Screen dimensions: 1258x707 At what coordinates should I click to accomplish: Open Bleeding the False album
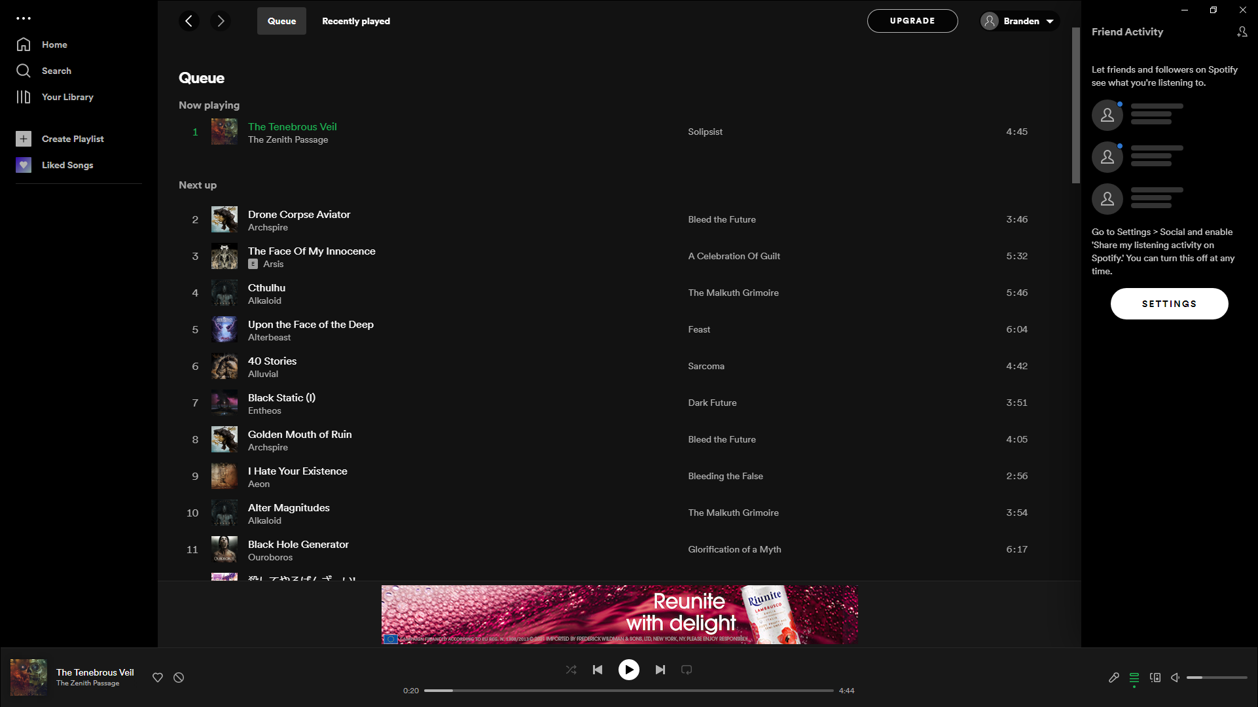(x=725, y=476)
